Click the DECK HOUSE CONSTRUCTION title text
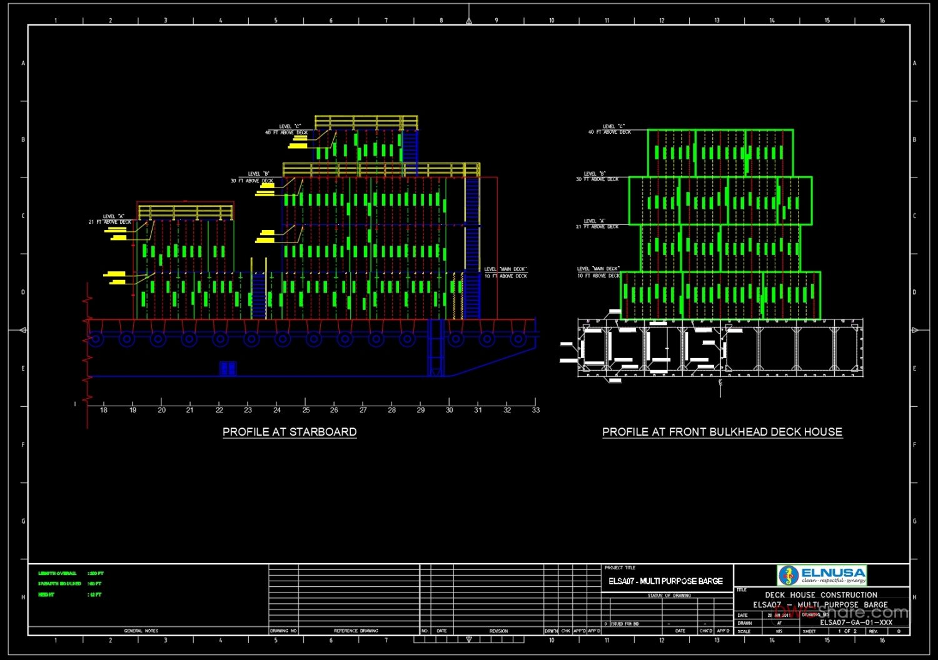Viewport: 938px width, 660px height. click(820, 595)
